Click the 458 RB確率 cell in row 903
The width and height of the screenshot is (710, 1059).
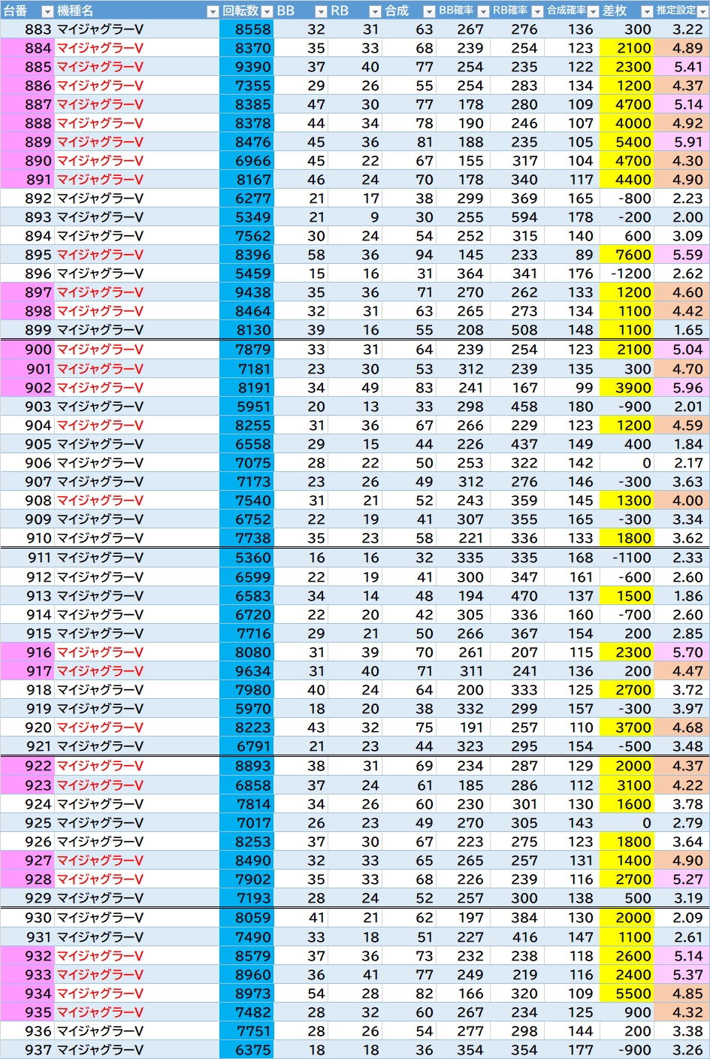click(x=518, y=407)
